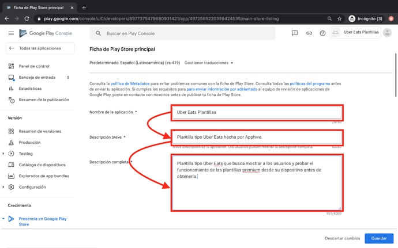The width and height of the screenshot is (398, 248).
Task: Click the Guardar button
Action: point(379,238)
